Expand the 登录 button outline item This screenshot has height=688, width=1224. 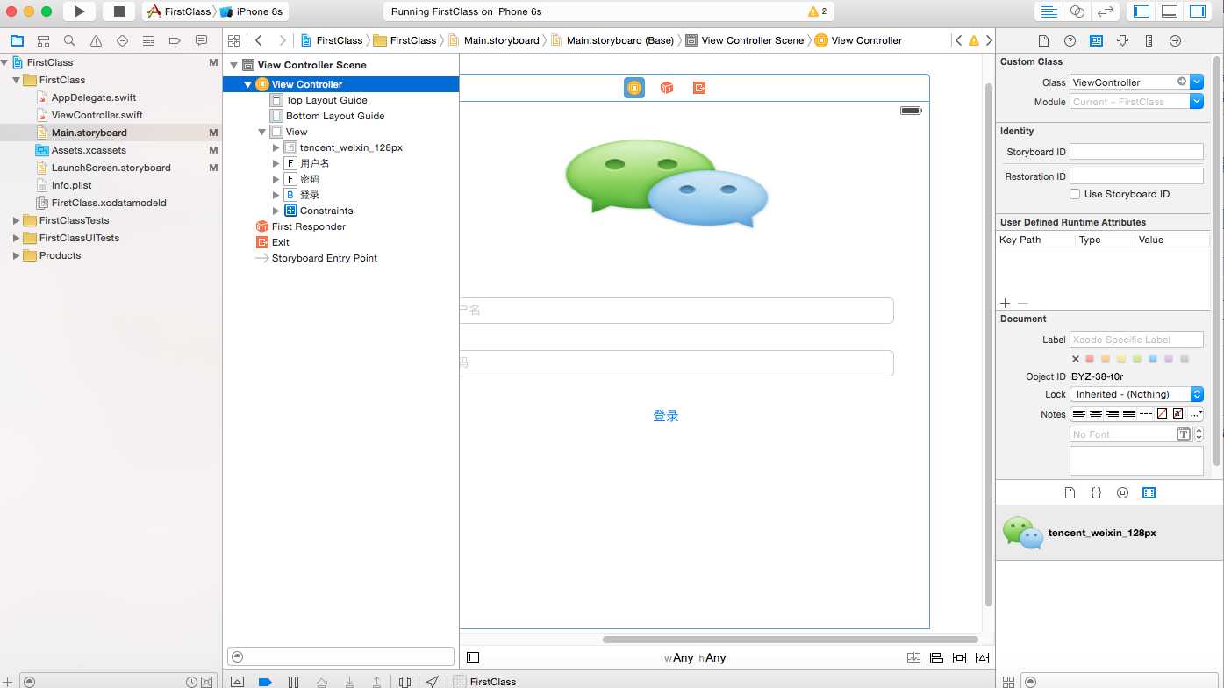click(276, 195)
